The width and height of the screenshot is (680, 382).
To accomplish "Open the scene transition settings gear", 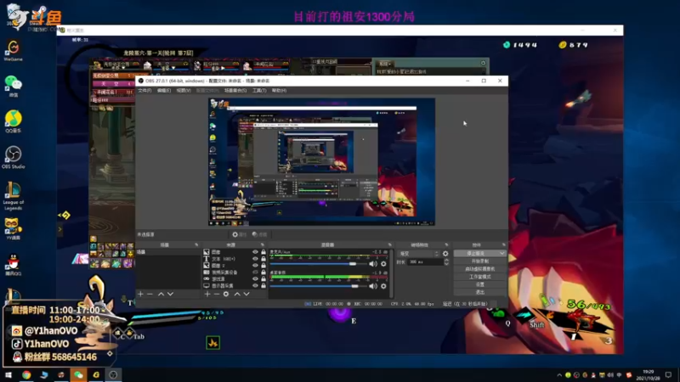I will tap(445, 254).
